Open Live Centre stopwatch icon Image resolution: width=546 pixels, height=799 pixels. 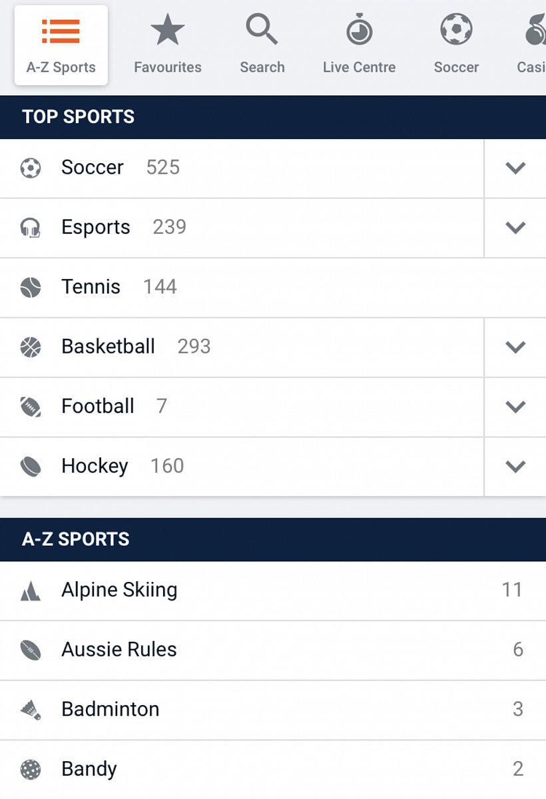[x=359, y=31]
